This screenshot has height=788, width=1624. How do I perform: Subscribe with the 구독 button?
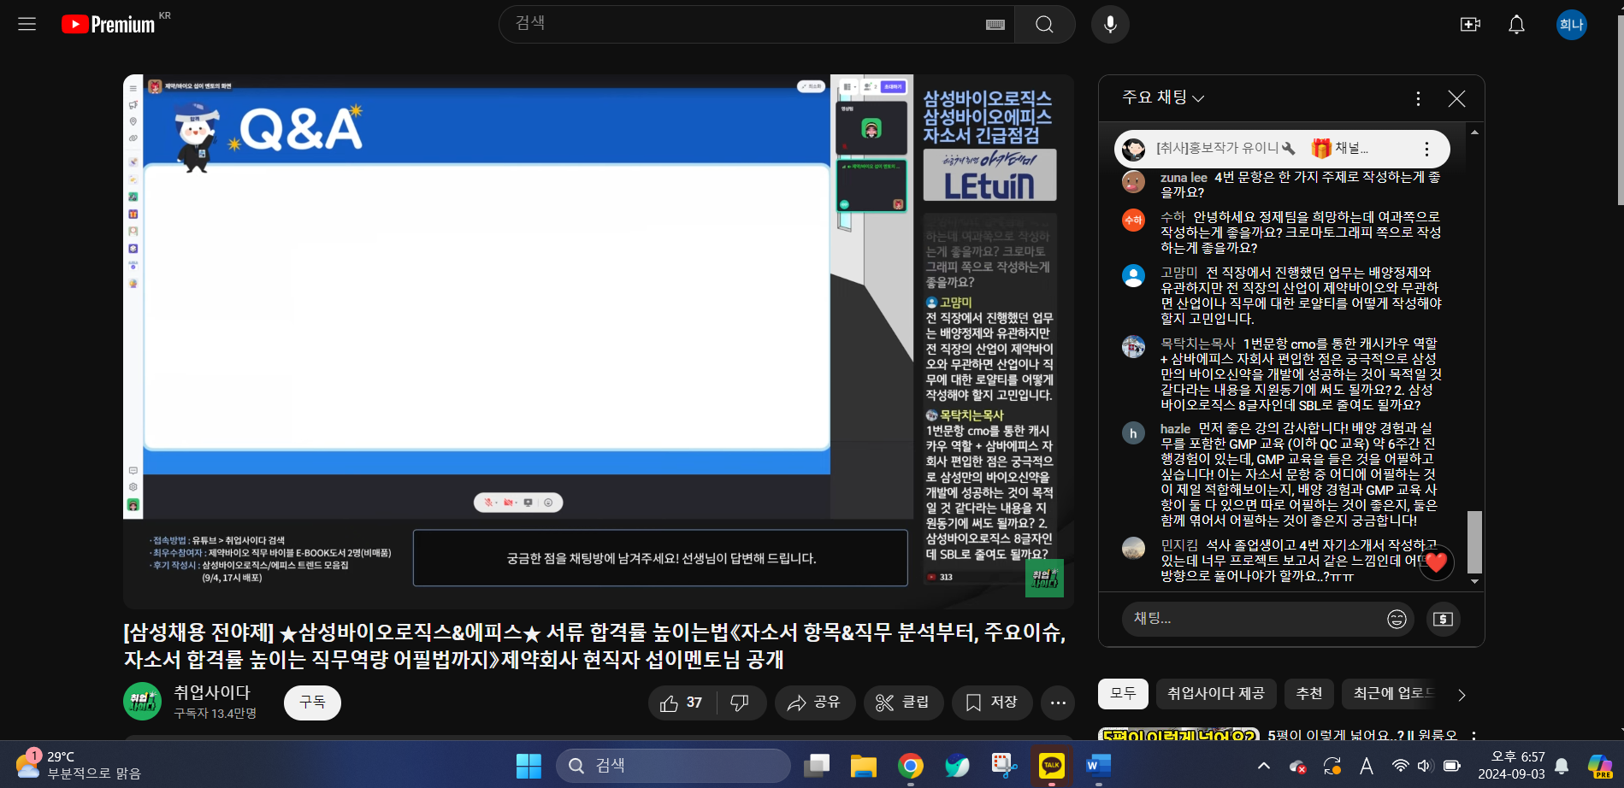[x=312, y=703]
